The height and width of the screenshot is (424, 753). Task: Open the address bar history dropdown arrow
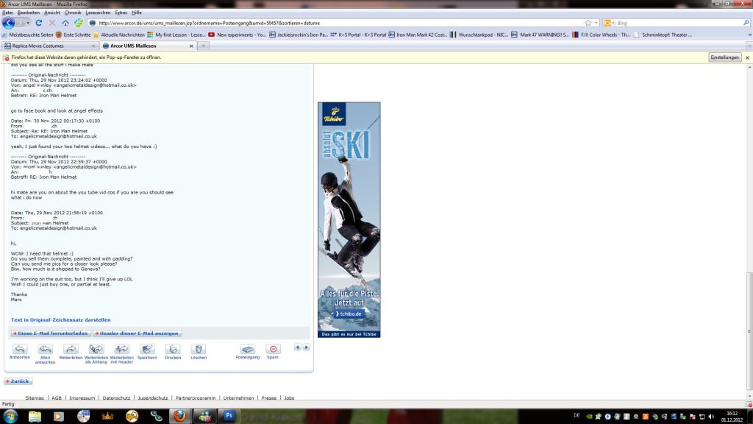point(596,23)
